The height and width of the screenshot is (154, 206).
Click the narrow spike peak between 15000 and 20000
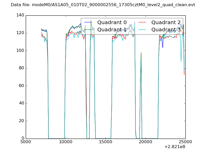[x=141, y=53]
